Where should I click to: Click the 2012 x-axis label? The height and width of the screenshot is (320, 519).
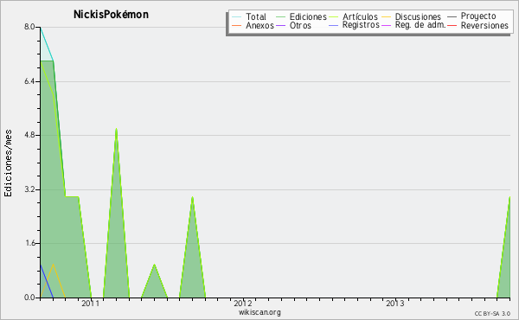coord(242,304)
